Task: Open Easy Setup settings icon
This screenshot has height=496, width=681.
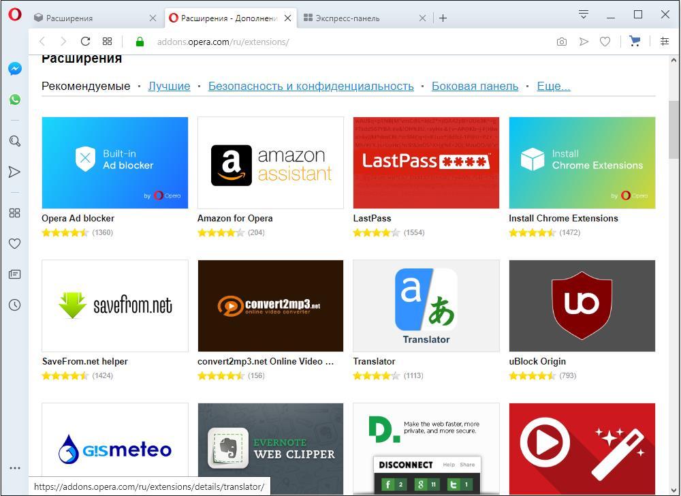Action: click(x=665, y=42)
